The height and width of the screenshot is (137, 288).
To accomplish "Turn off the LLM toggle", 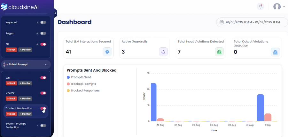I will pos(43,78).
